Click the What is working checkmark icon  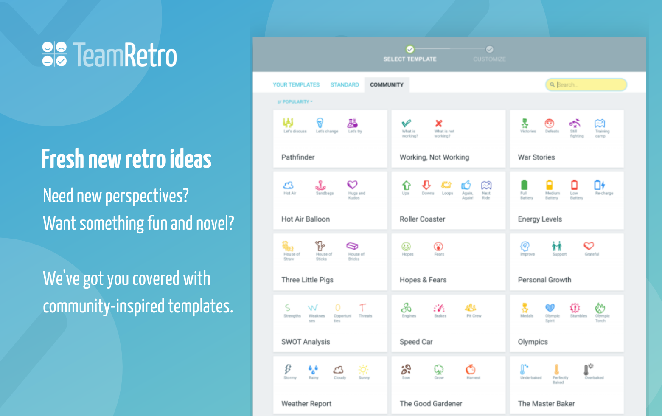407,123
